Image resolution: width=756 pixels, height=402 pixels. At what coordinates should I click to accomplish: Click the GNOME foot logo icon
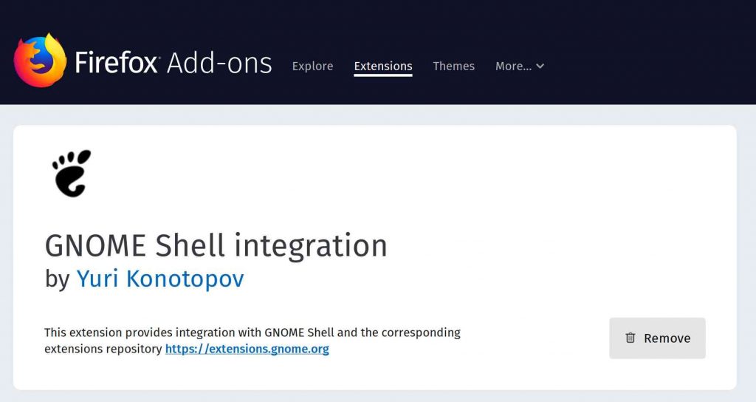click(72, 173)
